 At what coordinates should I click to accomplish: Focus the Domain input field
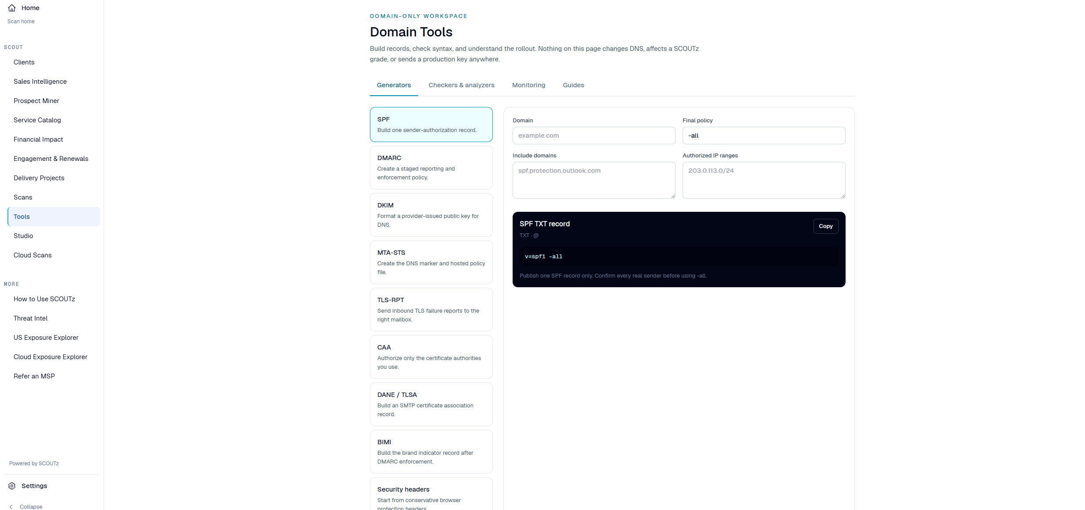tap(593, 136)
